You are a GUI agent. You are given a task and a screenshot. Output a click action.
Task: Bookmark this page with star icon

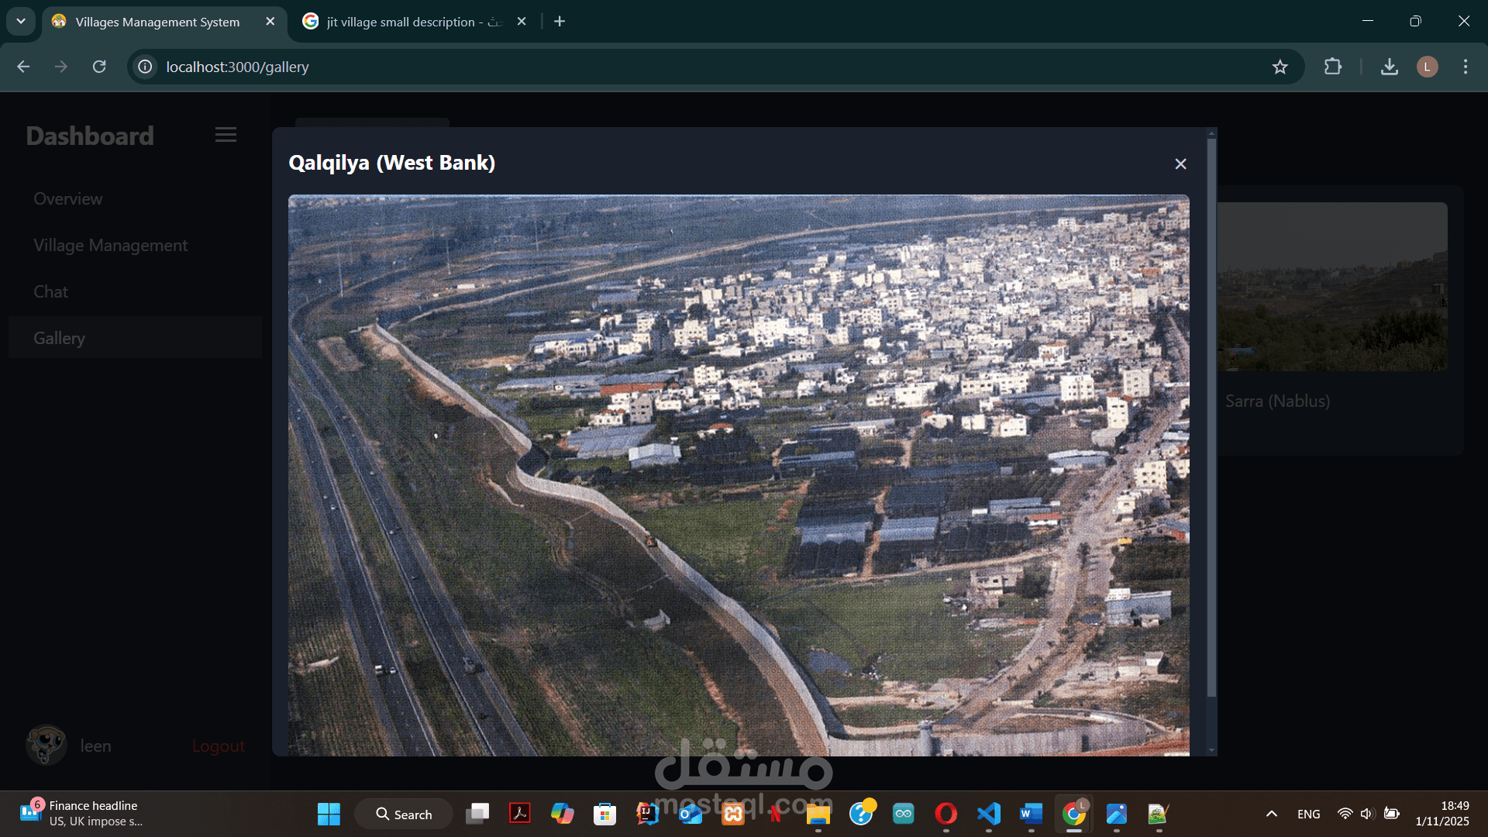tap(1280, 67)
